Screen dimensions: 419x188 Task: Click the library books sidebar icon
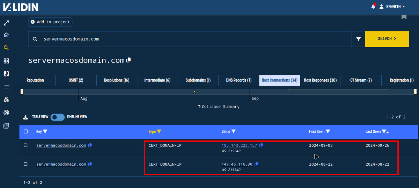[6, 125]
